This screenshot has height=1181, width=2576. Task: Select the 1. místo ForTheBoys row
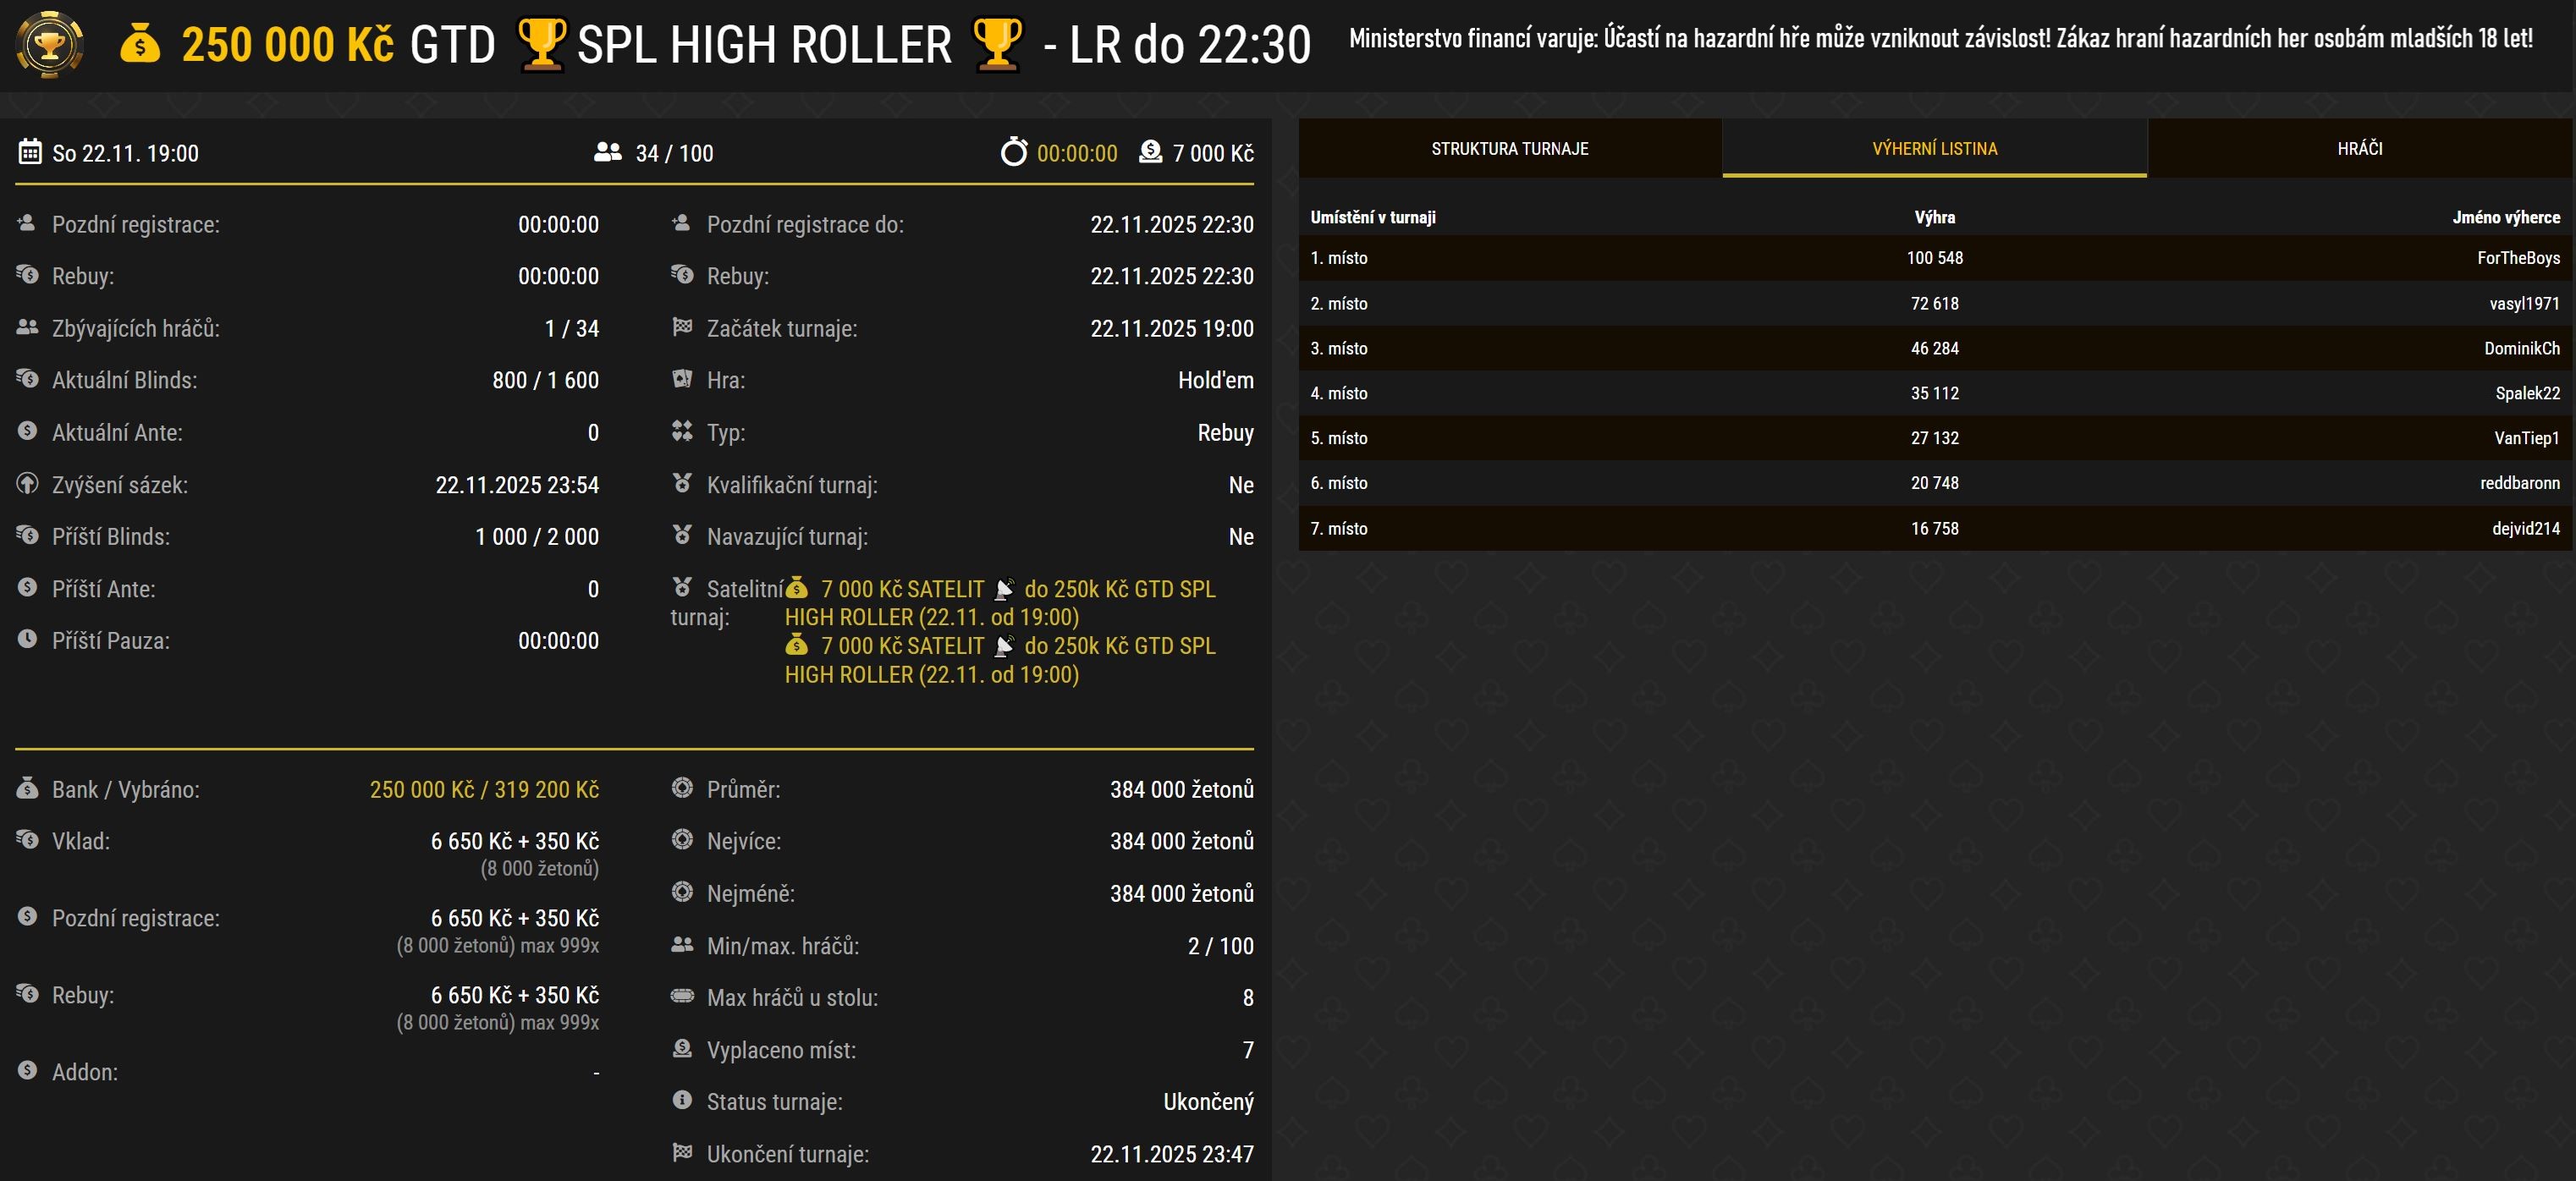click(x=1934, y=258)
